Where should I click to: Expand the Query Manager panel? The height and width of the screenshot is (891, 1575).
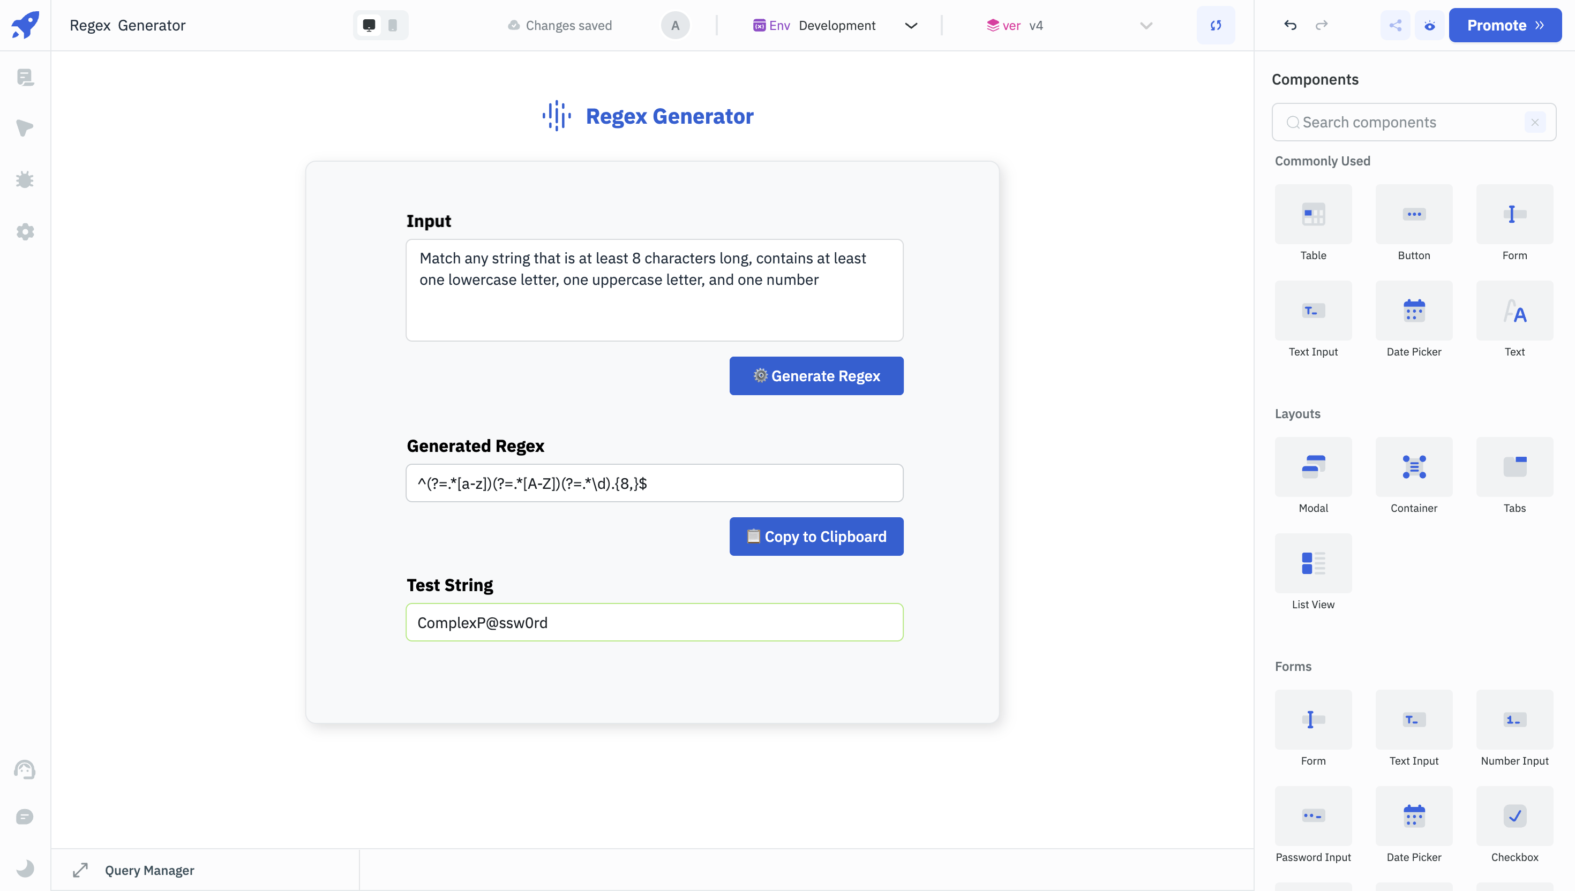click(80, 870)
